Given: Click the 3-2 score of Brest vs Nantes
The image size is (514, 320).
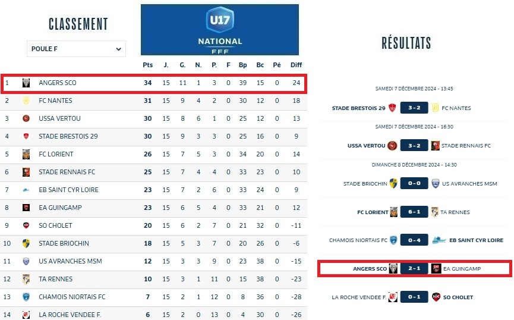Looking at the screenshot, I should click(x=414, y=108).
